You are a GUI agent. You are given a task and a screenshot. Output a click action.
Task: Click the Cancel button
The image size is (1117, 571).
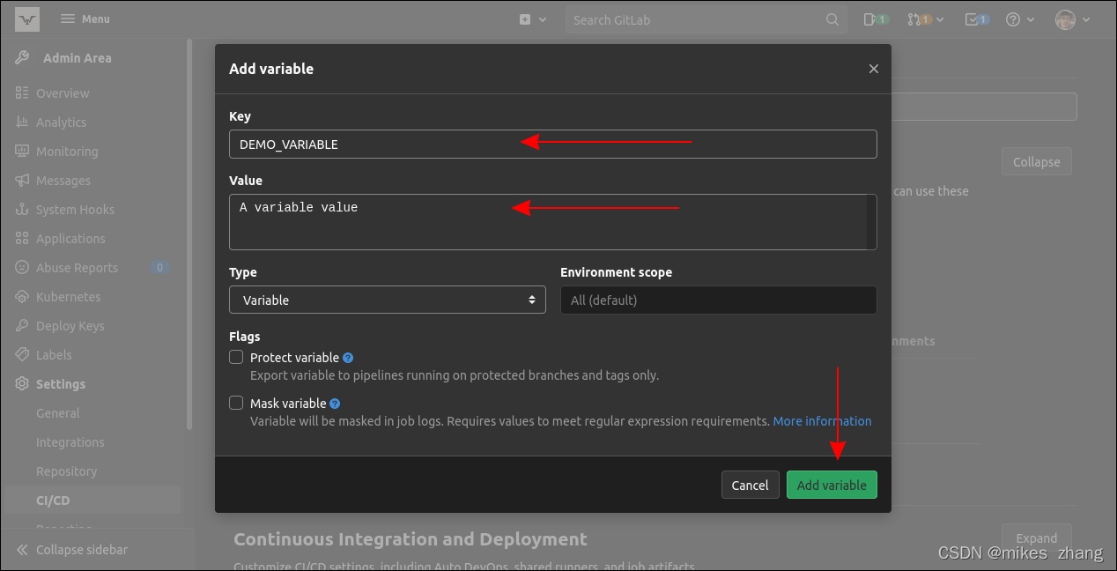coord(750,485)
